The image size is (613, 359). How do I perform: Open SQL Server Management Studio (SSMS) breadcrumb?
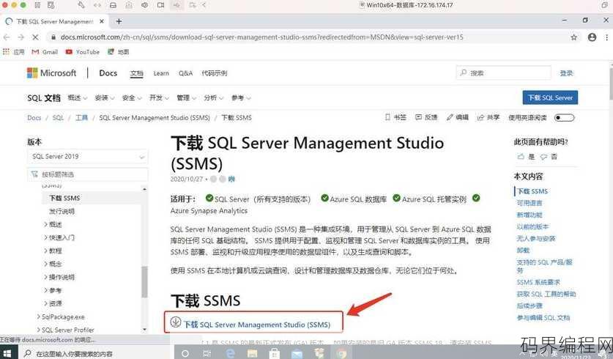[155, 118]
